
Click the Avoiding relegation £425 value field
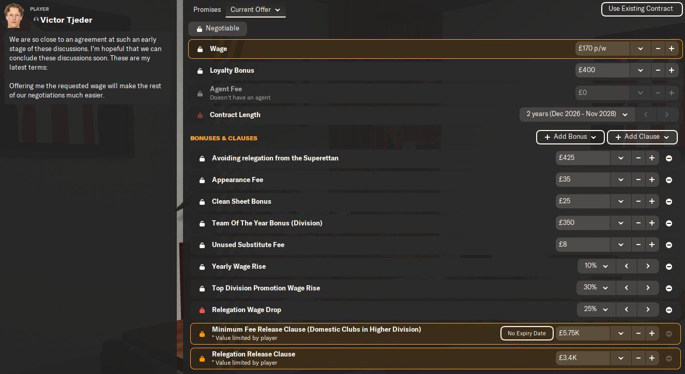pos(582,158)
